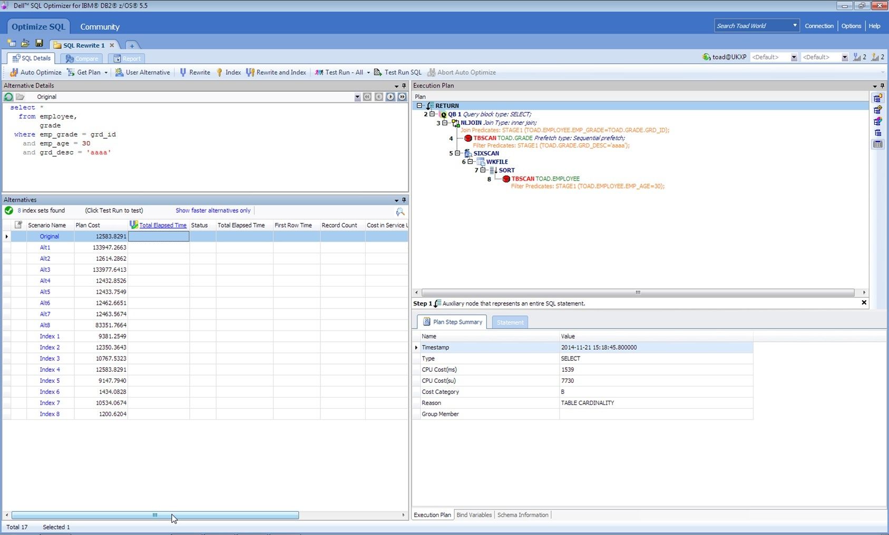Click the save disk icon
The width and height of the screenshot is (889, 535).
pyautogui.click(x=39, y=43)
